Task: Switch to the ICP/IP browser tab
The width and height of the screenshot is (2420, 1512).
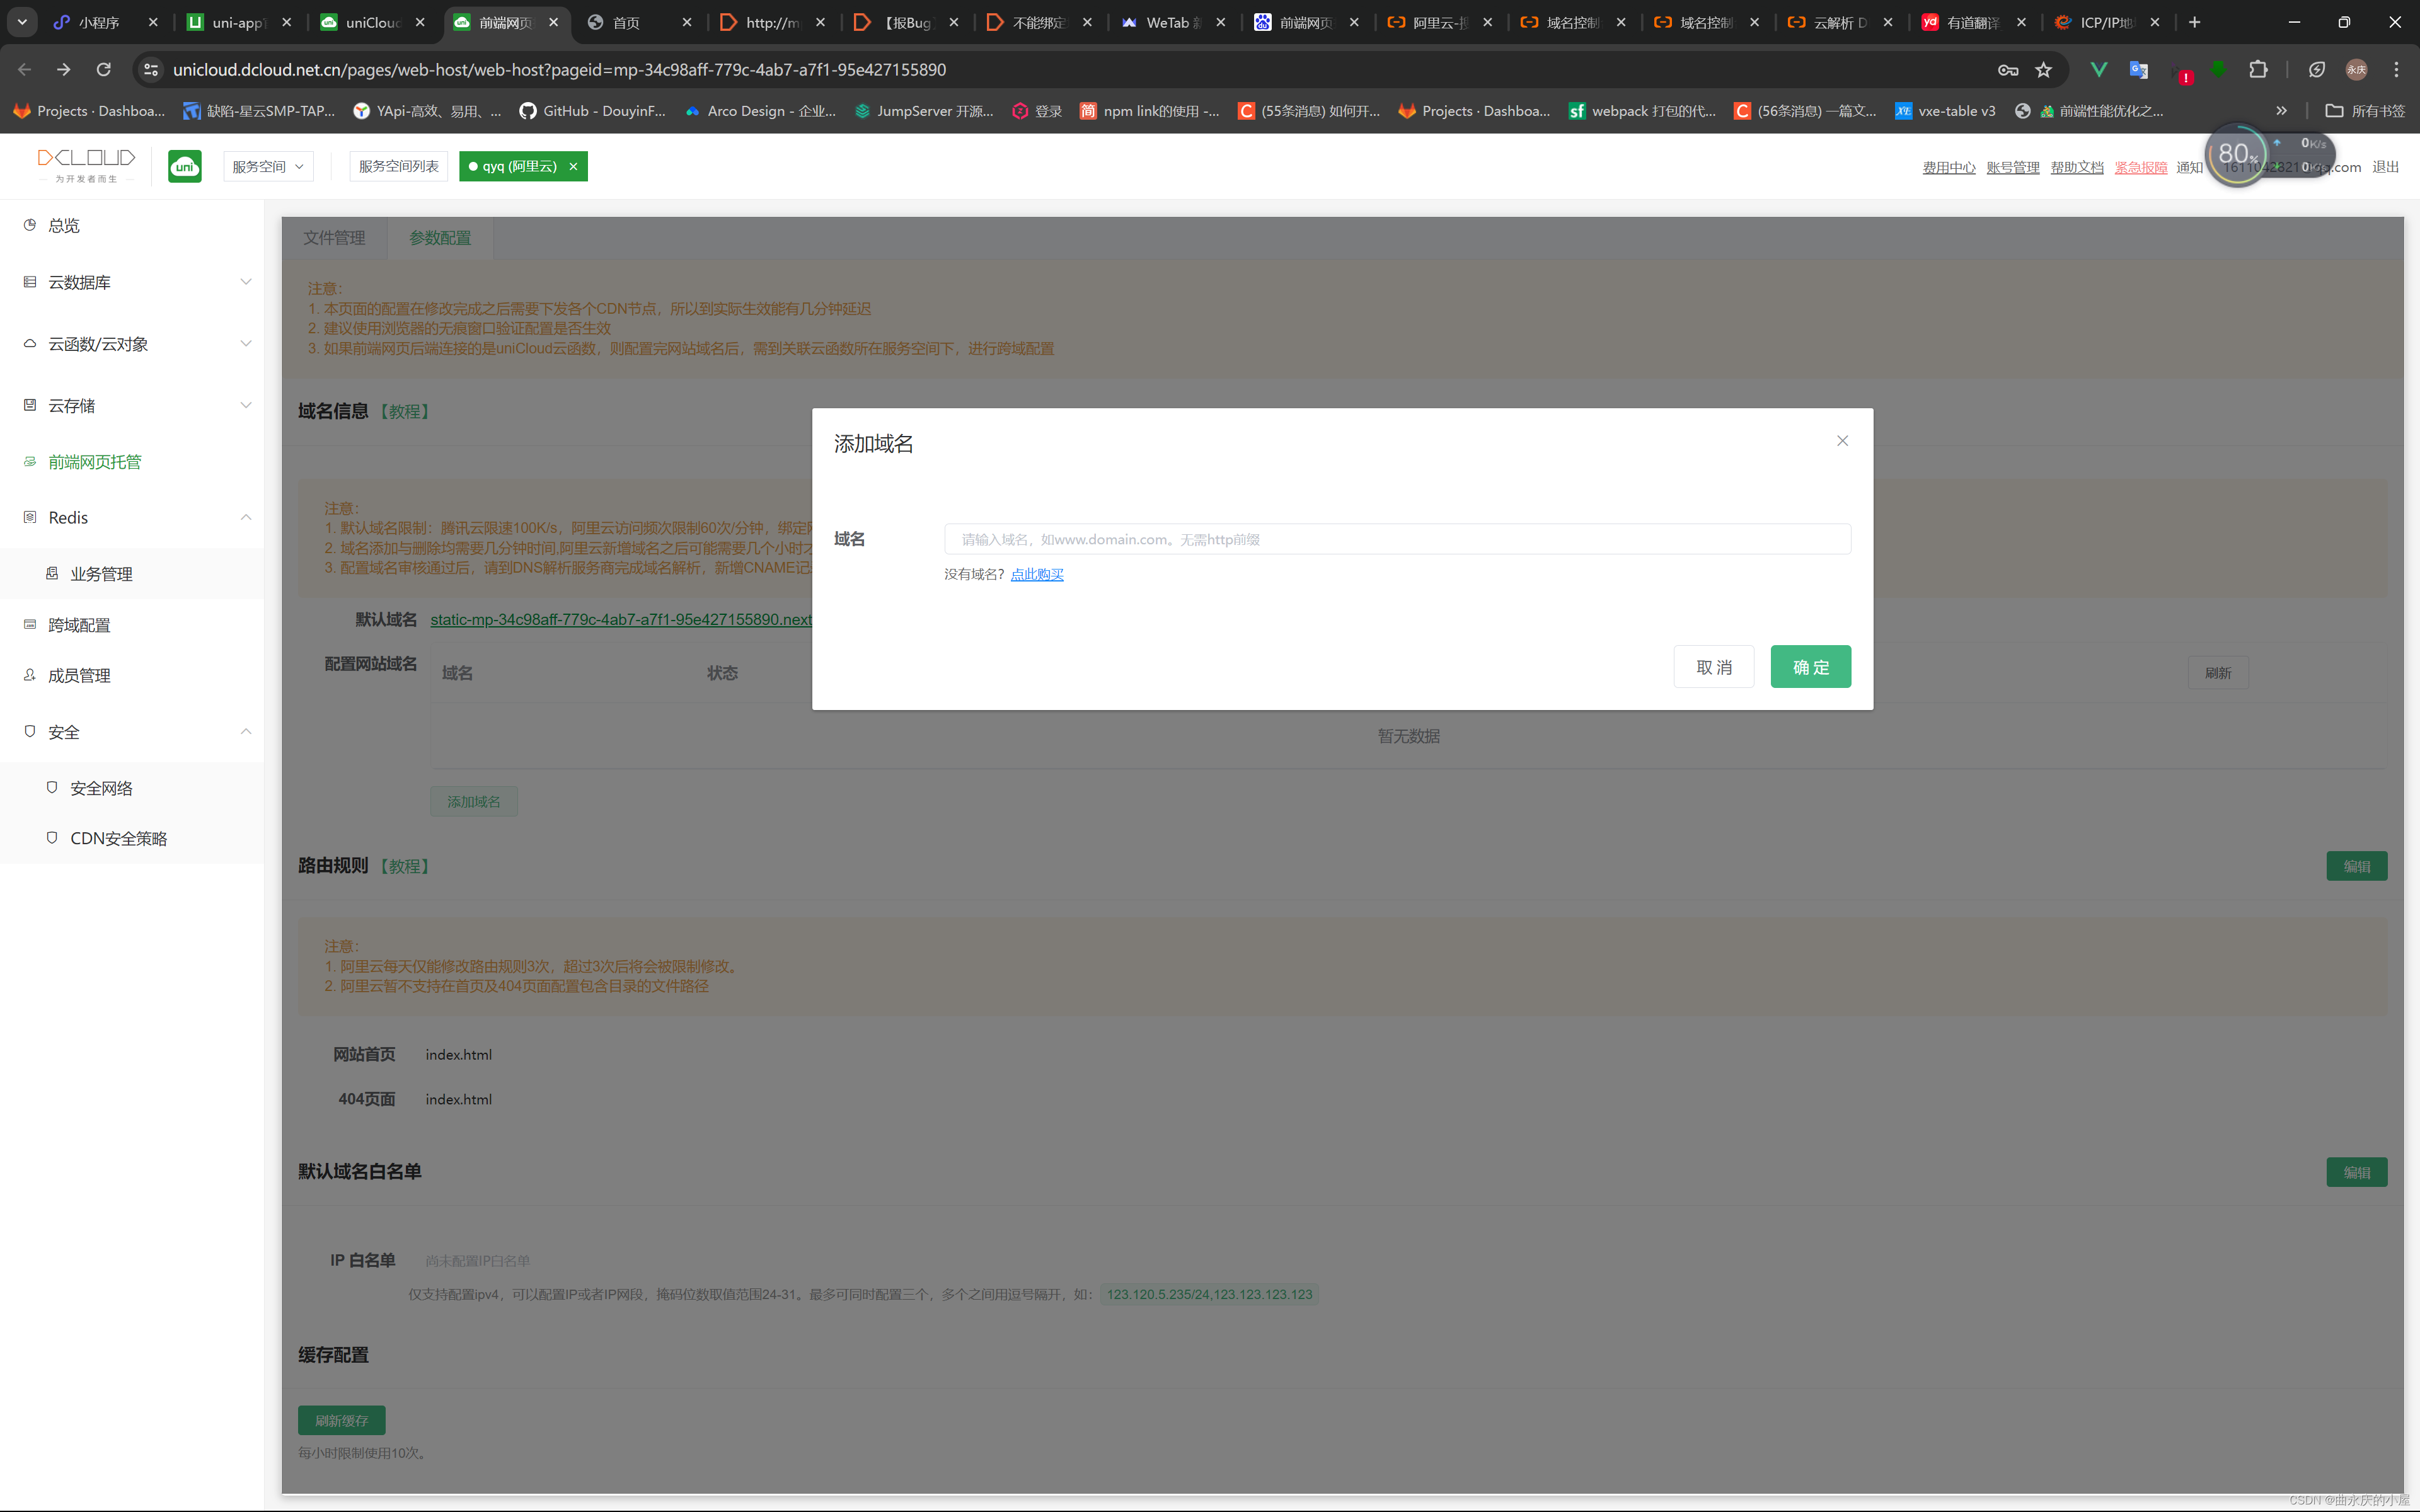Action: click(x=2107, y=22)
